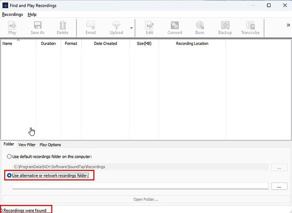The height and width of the screenshot is (213, 292).
Task: Expand the Upload dropdown arrow
Action: click(x=131, y=28)
